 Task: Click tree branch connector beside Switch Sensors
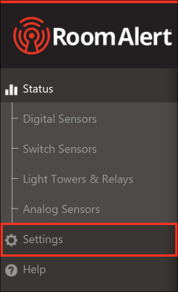click(15, 148)
